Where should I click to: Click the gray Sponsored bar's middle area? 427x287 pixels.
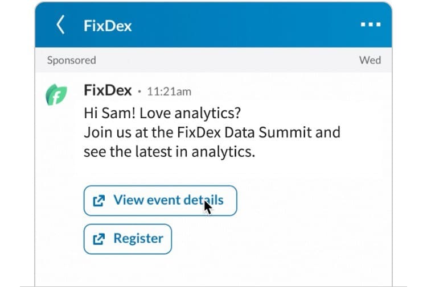coord(226,60)
